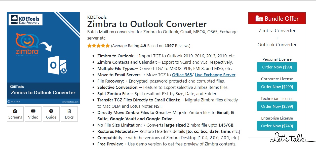The height and width of the screenshot is (152, 316).
Task: Order the Enterprise License for $749
Action: coord(277,126)
